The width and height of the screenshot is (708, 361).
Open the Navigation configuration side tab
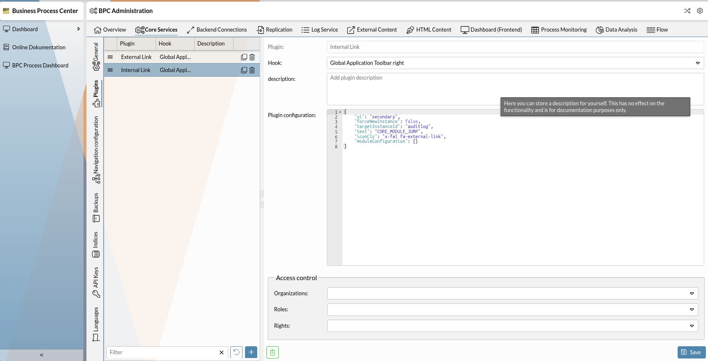[x=96, y=150]
